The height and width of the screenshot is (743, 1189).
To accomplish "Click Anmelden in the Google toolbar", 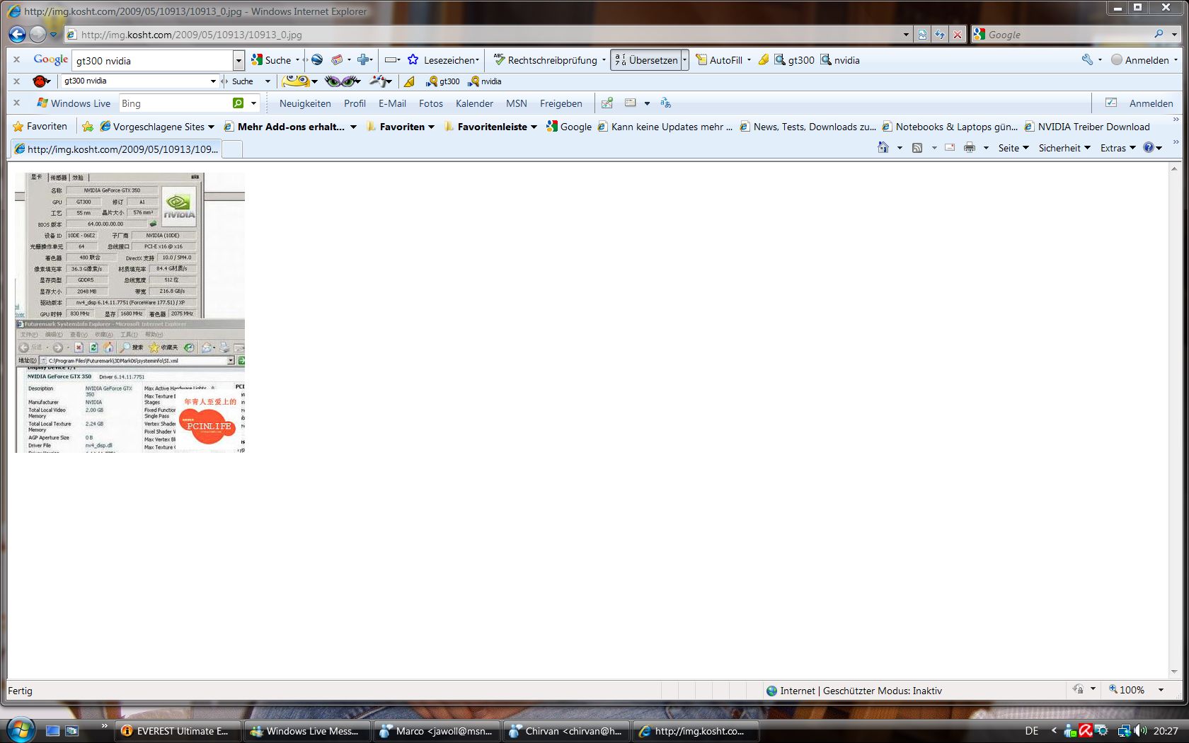I will (x=1140, y=60).
